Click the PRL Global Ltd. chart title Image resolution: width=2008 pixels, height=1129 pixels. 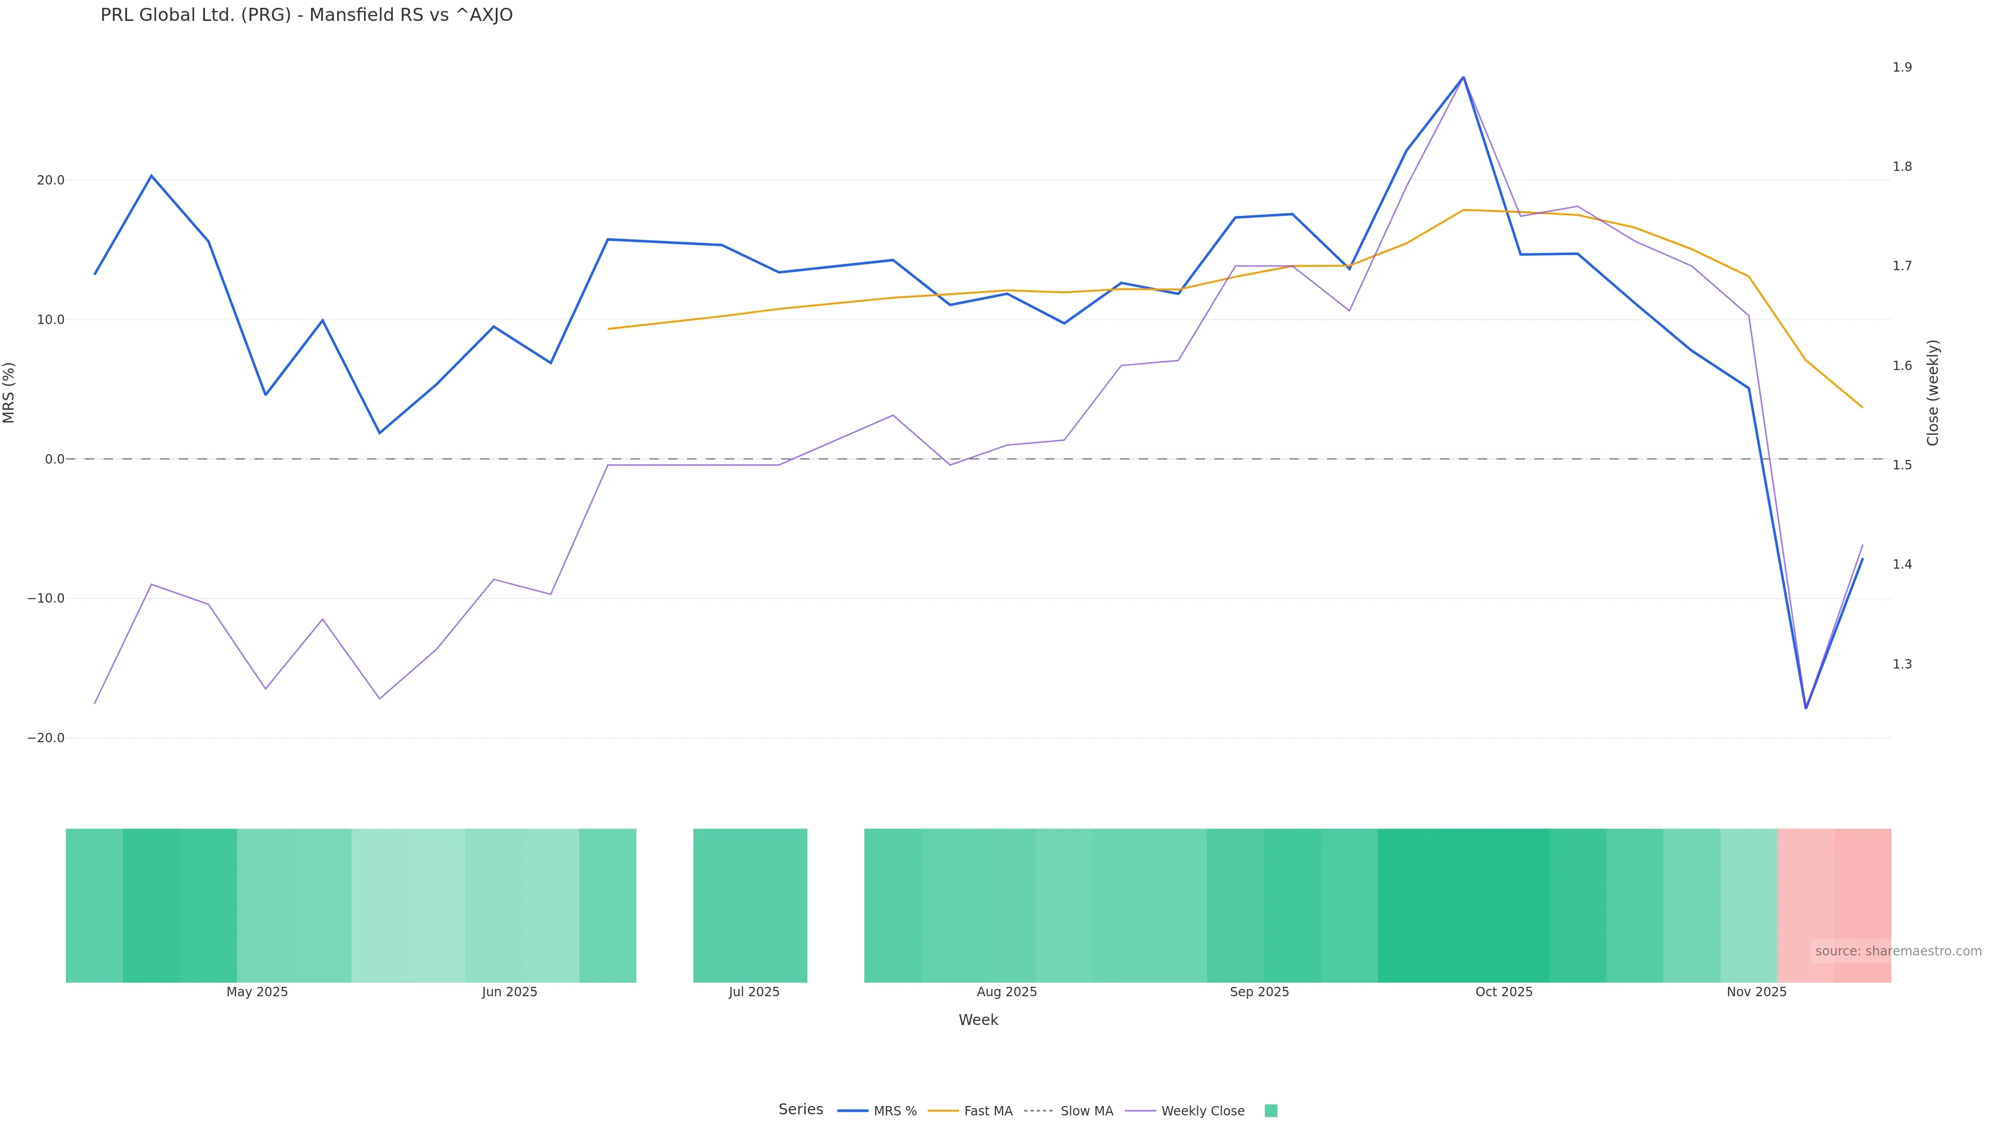pyautogui.click(x=306, y=16)
